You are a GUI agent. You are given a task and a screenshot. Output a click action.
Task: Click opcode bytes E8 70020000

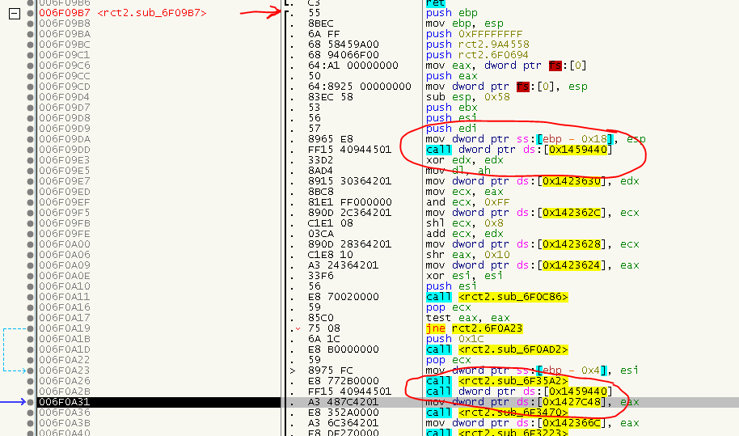pyautogui.click(x=344, y=297)
